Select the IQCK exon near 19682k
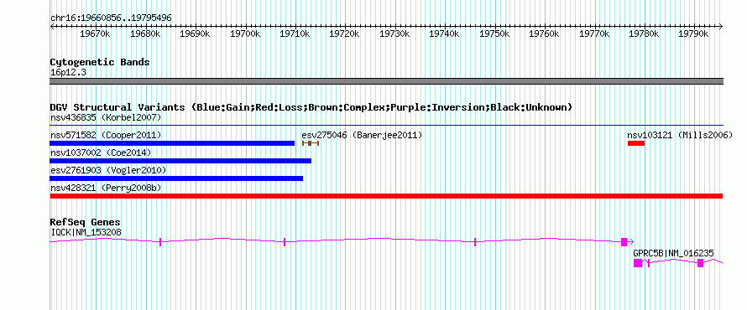 pos(160,242)
